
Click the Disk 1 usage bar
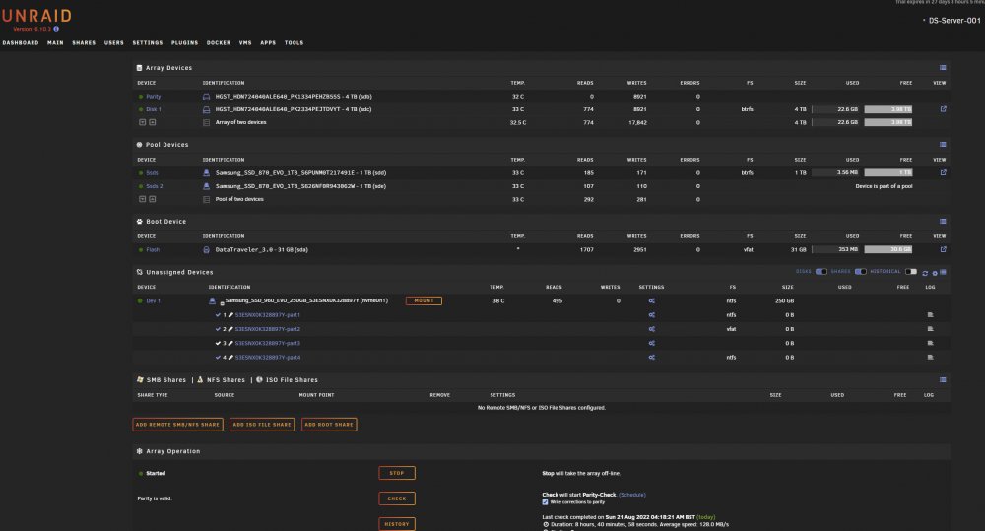836,109
